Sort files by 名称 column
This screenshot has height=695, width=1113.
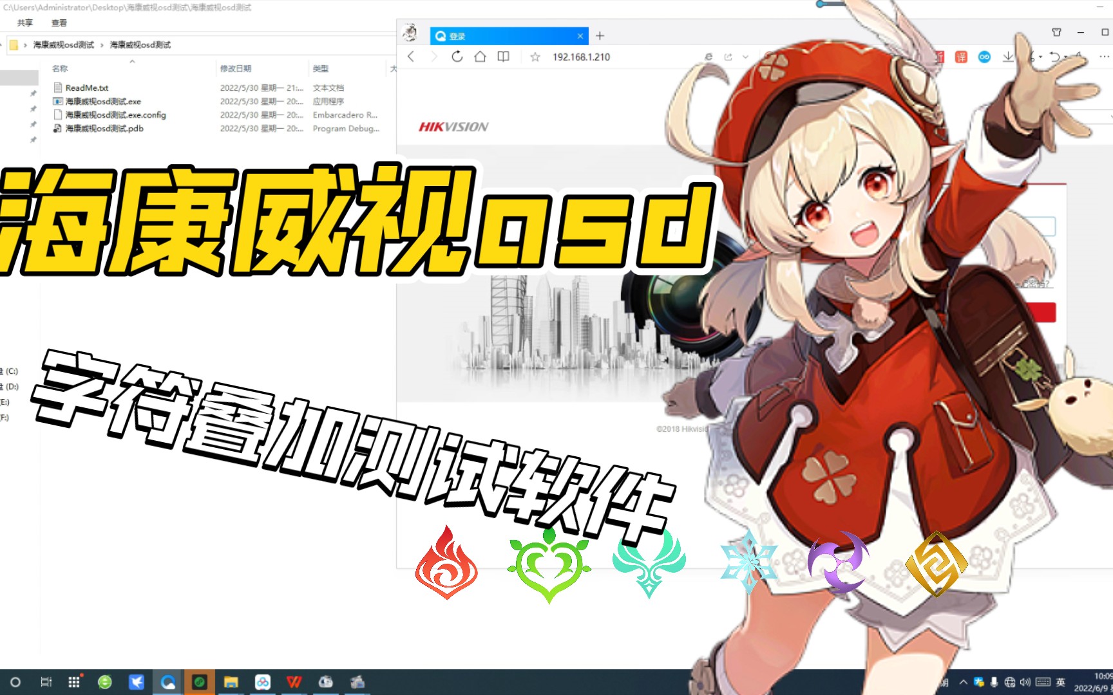pyautogui.click(x=60, y=68)
